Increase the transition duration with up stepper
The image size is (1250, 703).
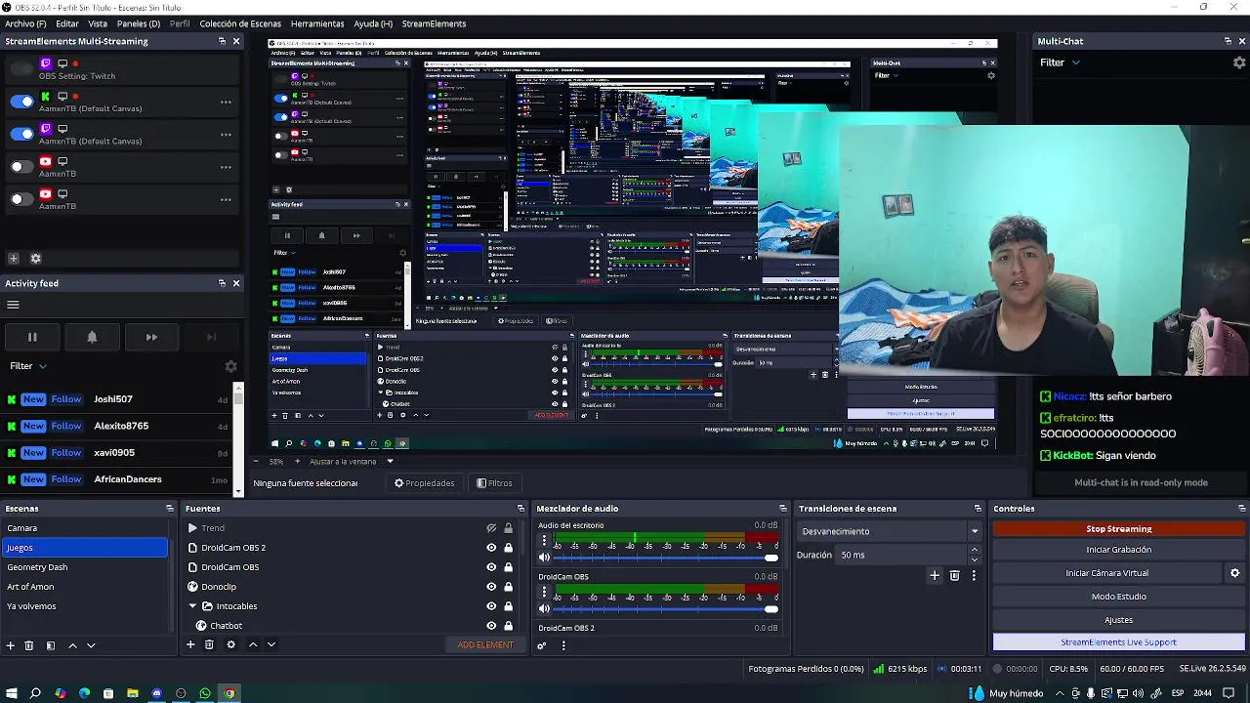point(974,550)
